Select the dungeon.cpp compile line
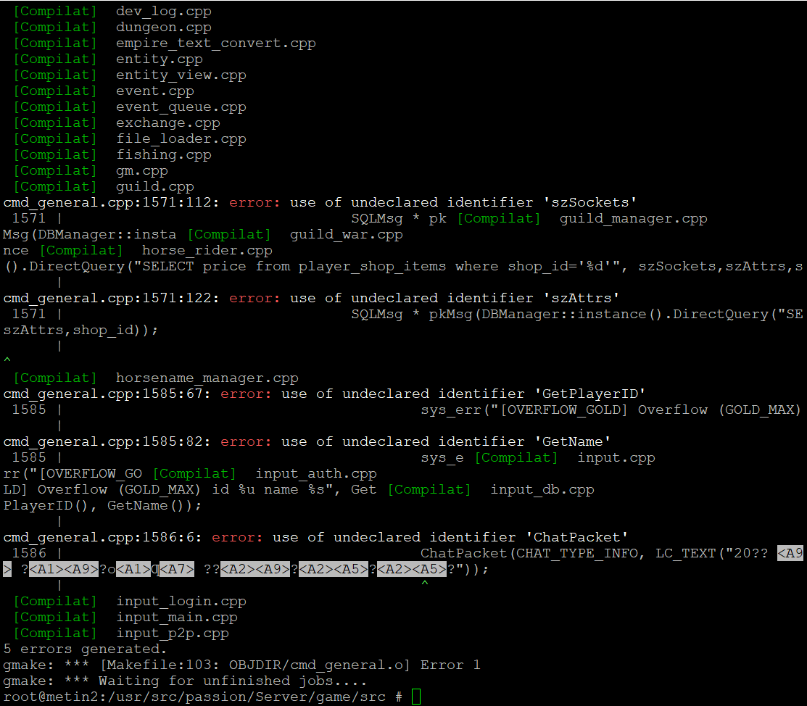This screenshot has width=807, height=706. (112, 28)
